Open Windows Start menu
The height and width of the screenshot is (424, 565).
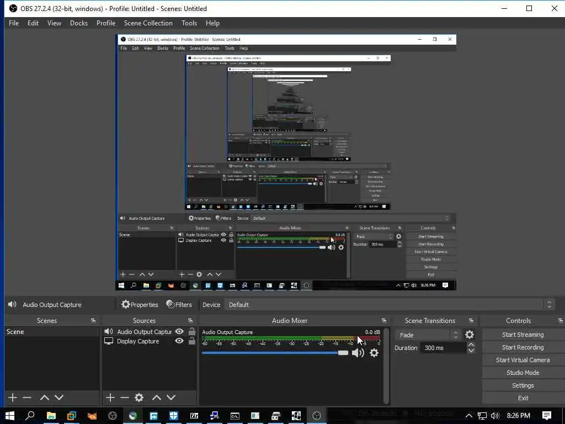pyautogui.click(x=10, y=416)
